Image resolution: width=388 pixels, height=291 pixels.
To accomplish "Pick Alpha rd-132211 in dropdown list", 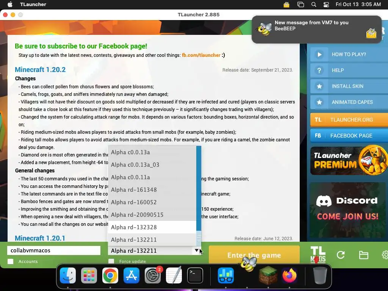I will [152, 239].
